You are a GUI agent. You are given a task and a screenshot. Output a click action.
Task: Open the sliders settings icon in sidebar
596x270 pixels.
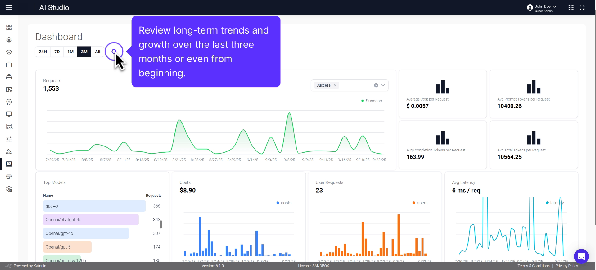point(9,139)
